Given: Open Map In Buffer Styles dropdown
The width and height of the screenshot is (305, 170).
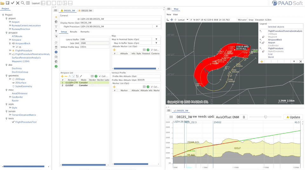Looking at the screenshot, I should (x=156, y=43).
